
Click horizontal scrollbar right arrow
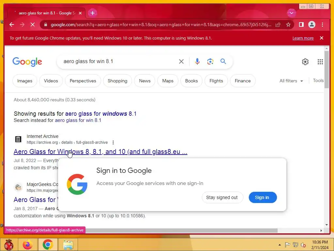coord(321,230)
